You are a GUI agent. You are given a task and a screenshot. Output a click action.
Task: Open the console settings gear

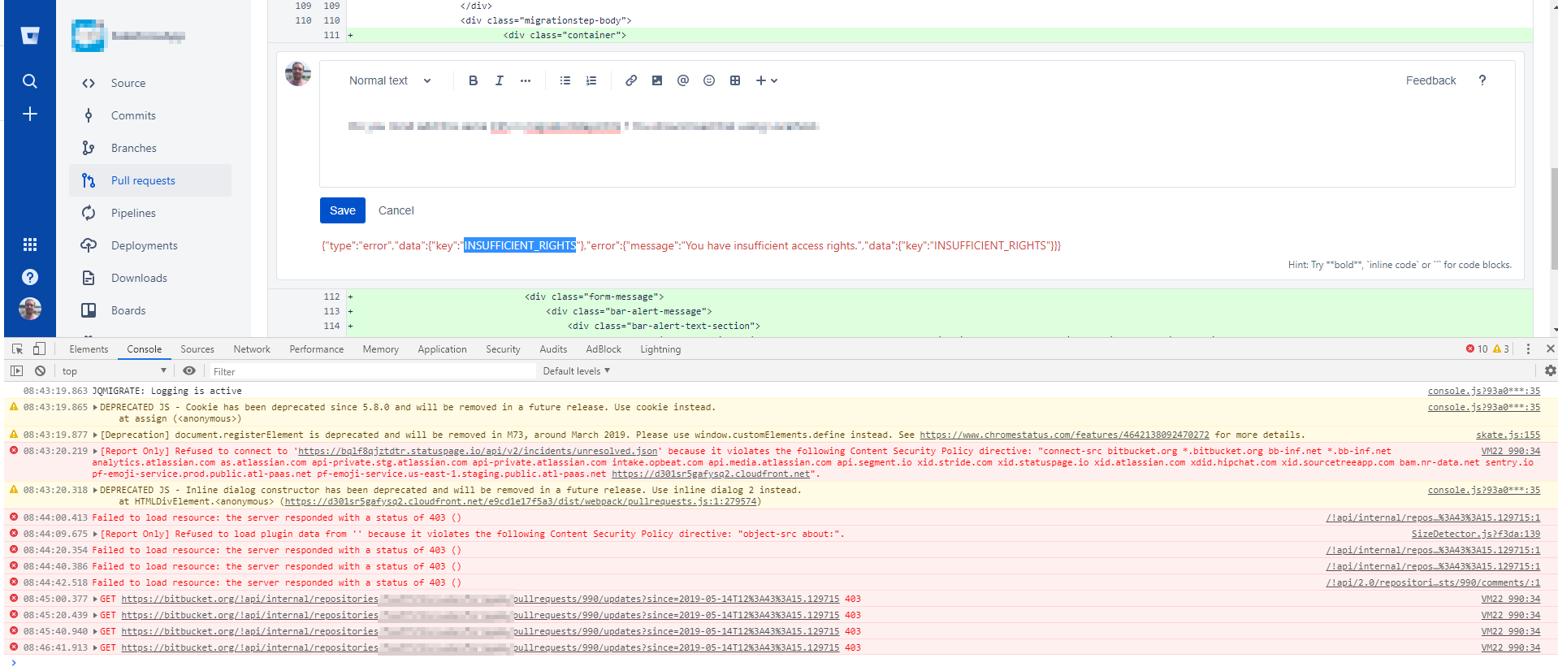click(1550, 370)
